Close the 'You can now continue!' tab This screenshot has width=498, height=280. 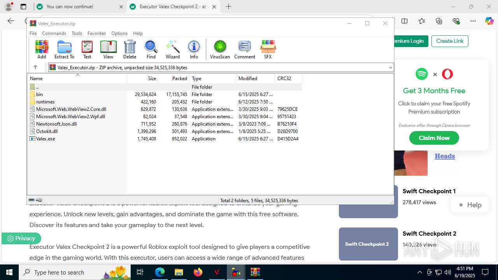121,7
